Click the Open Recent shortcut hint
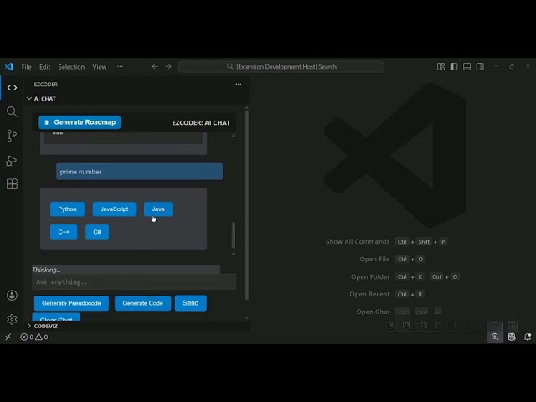Image resolution: width=536 pixels, height=402 pixels. click(369, 294)
